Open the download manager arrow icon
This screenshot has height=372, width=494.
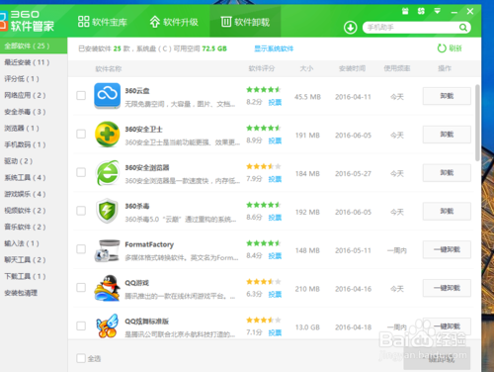point(351,28)
